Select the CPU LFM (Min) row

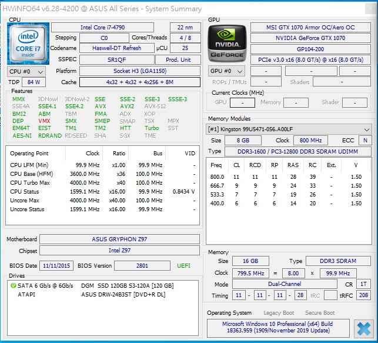click(103, 165)
